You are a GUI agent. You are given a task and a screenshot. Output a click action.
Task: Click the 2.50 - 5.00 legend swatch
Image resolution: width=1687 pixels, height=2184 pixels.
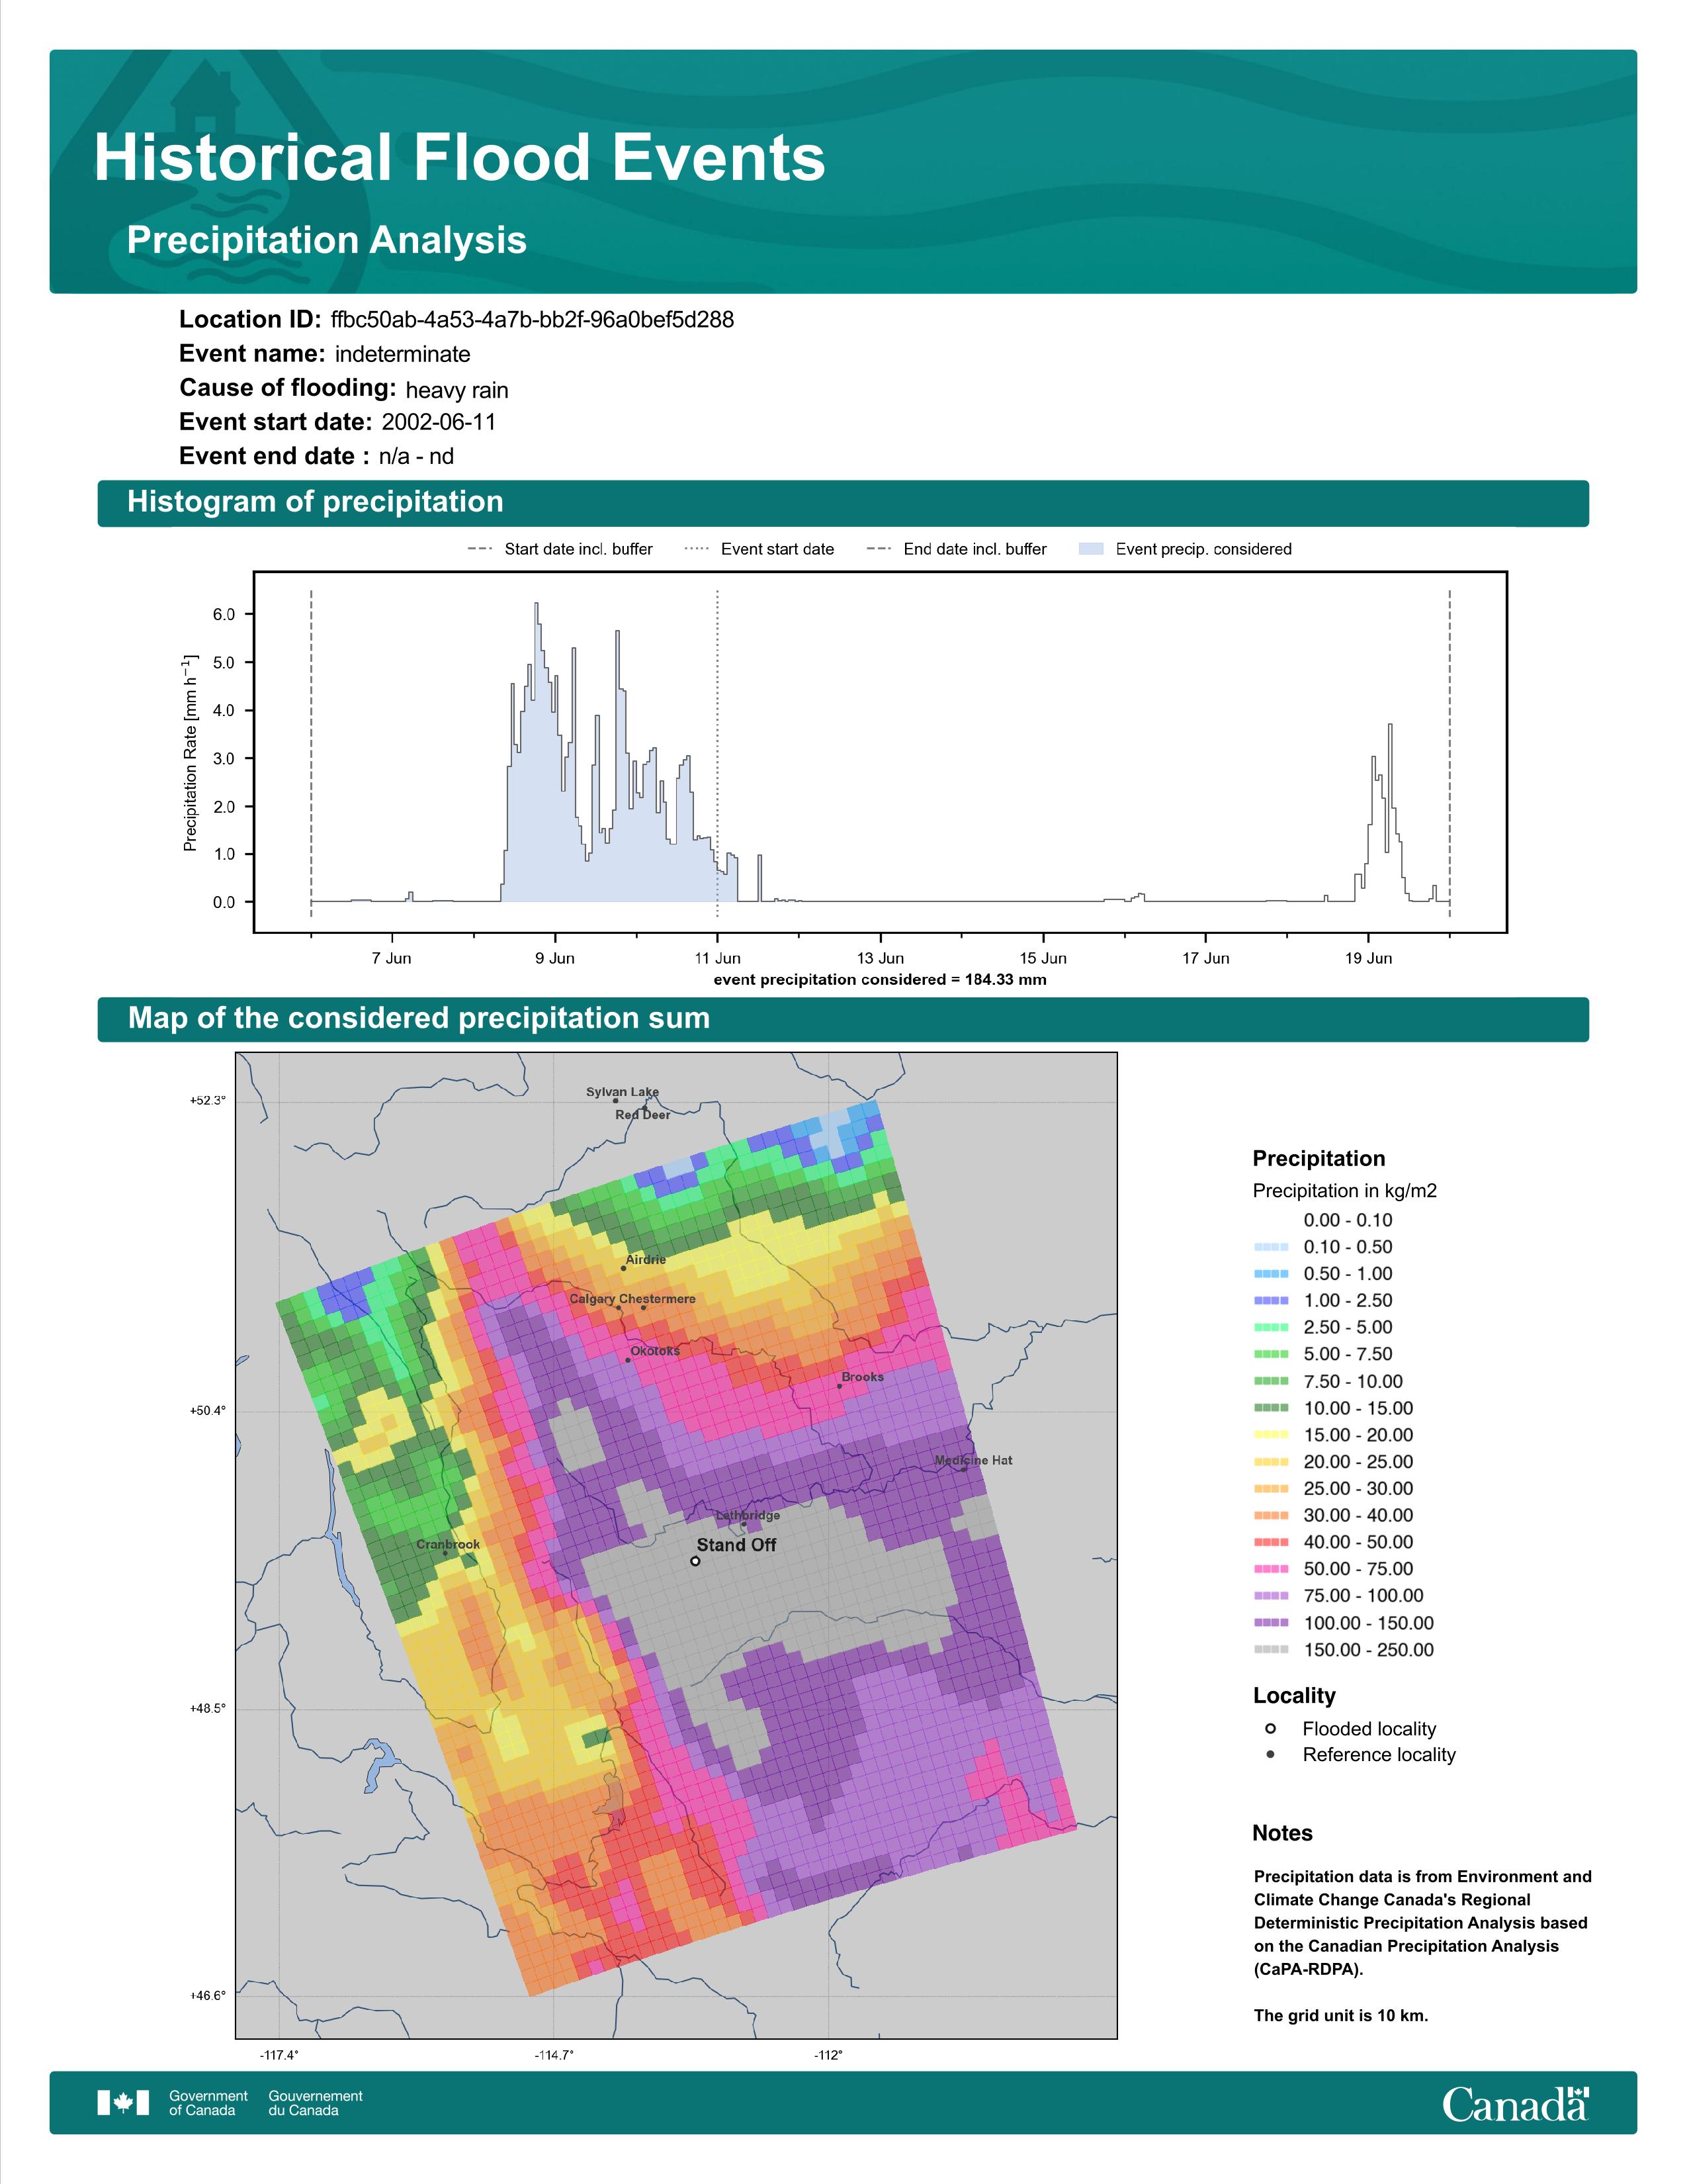click(1270, 1327)
